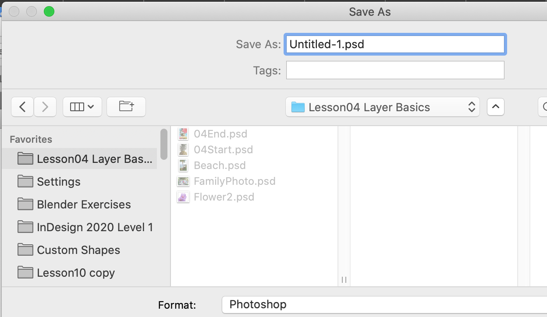
Task: Click inside the Tags input field
Action: tap(394, 70)
